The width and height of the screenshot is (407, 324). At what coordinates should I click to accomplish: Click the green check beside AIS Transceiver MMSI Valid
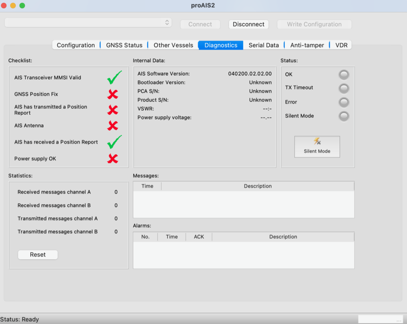[x=114, y=77]
